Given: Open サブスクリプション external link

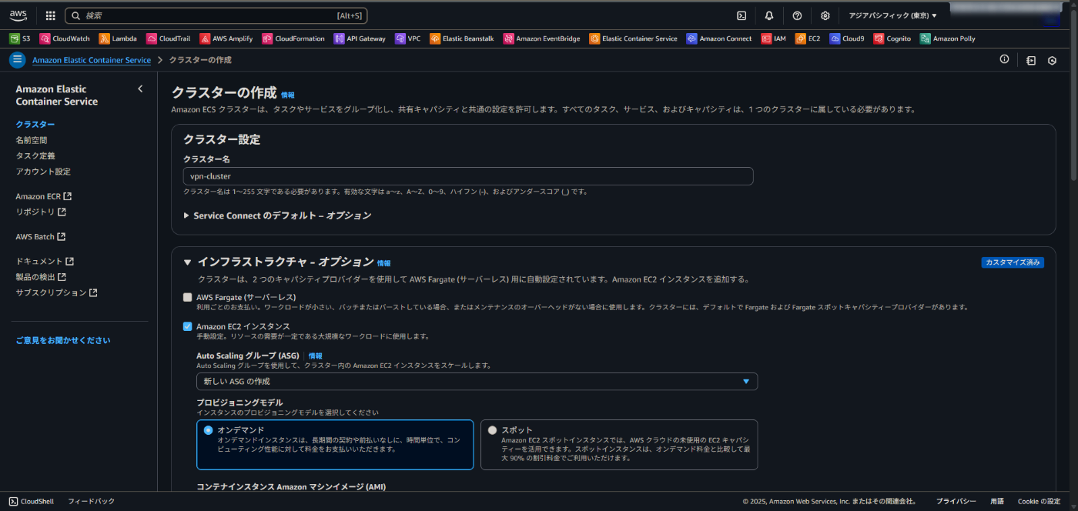Looking at the screenshot, I should [56, 292].
